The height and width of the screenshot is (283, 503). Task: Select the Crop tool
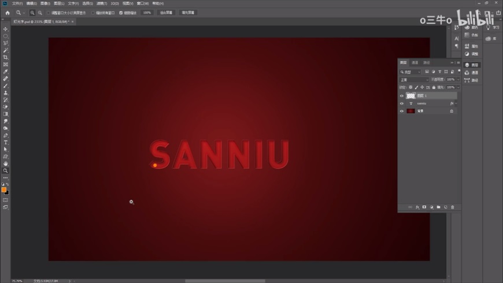[x=6, y=57]
